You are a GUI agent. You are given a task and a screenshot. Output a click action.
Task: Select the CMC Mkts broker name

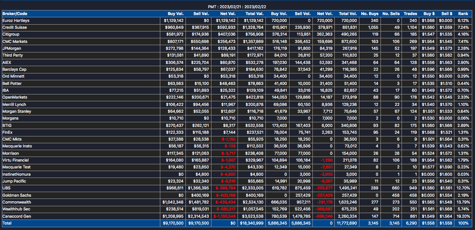click(x=11, y=139)
